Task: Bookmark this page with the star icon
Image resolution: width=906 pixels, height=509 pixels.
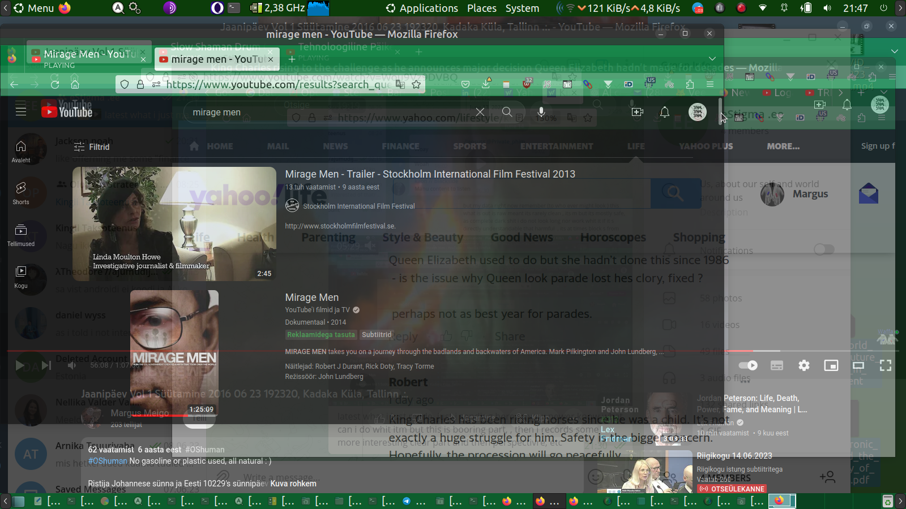Action: point(416,84)
